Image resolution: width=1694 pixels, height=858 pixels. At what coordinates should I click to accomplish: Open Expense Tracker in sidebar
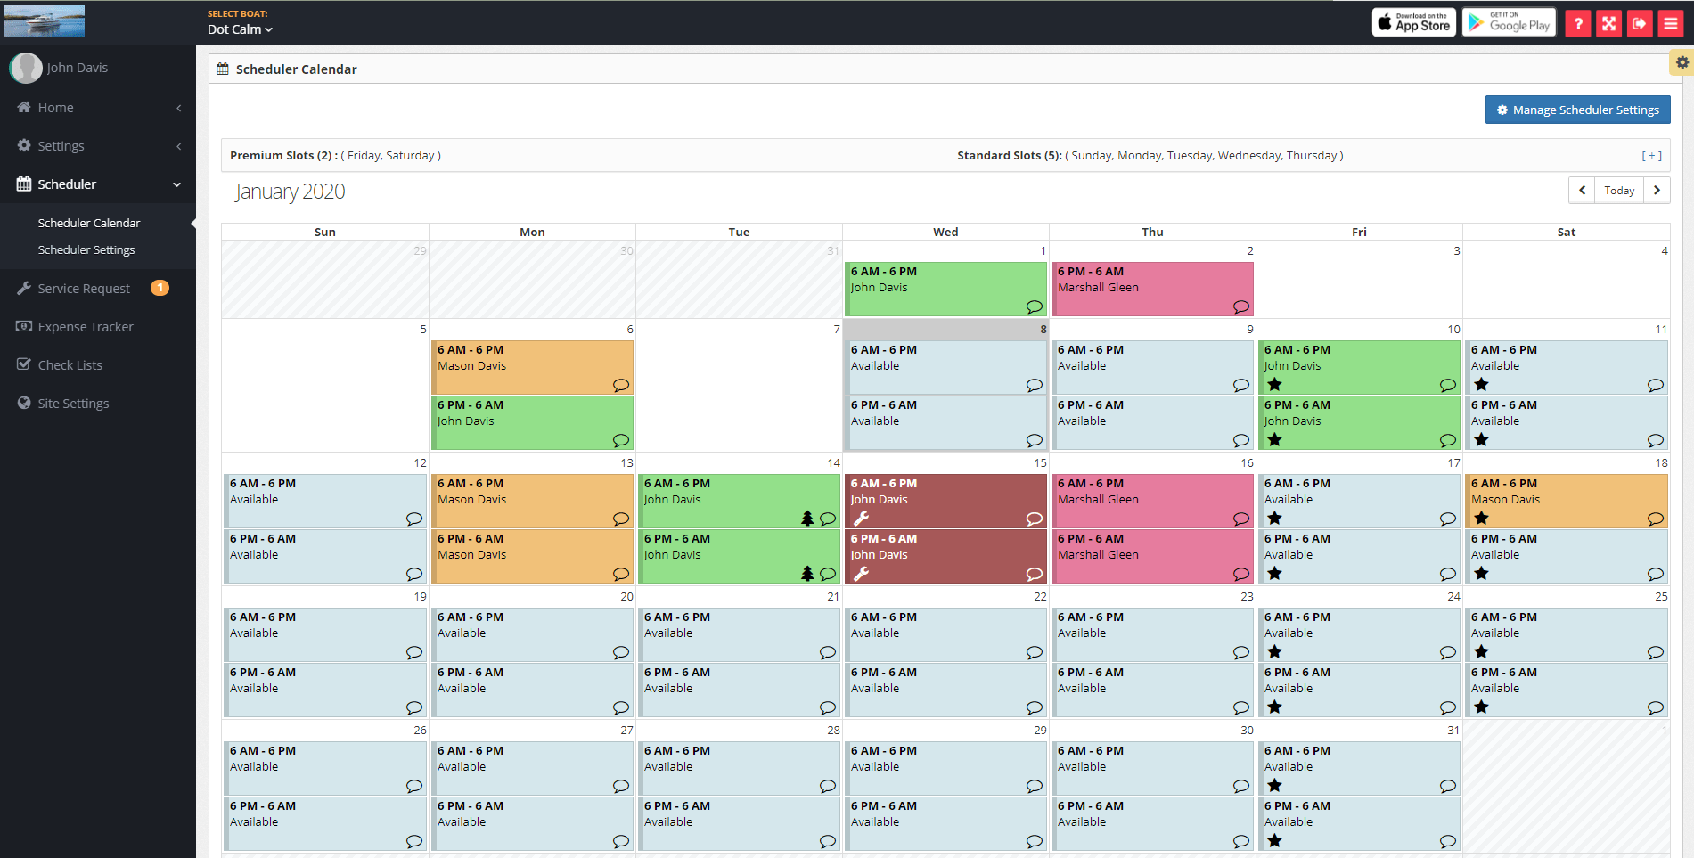click(x=86, y=327)
